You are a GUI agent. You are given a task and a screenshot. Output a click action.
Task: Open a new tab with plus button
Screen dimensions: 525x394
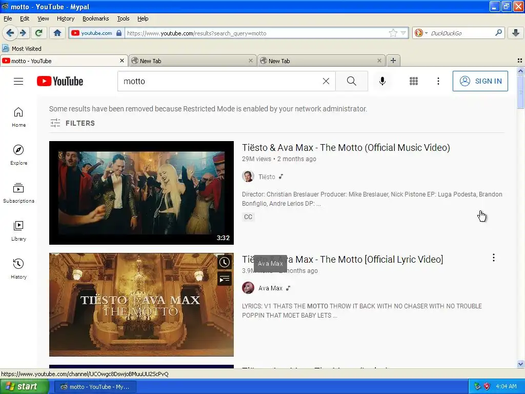[x=393, y=61]
